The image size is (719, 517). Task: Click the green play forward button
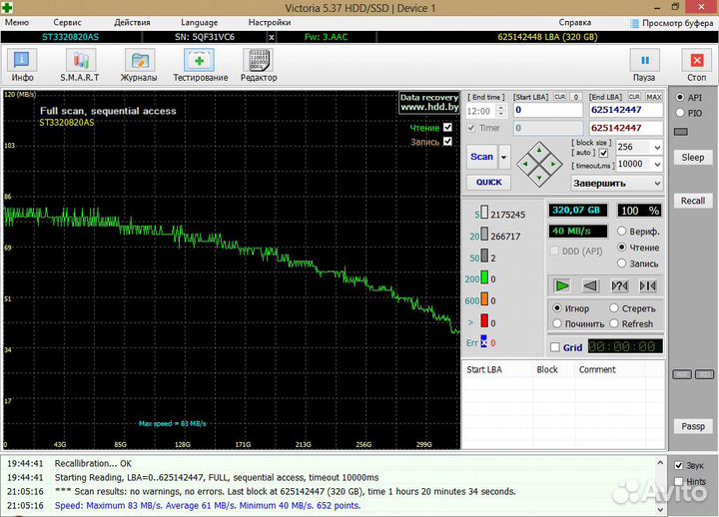[x=562, y=285]
